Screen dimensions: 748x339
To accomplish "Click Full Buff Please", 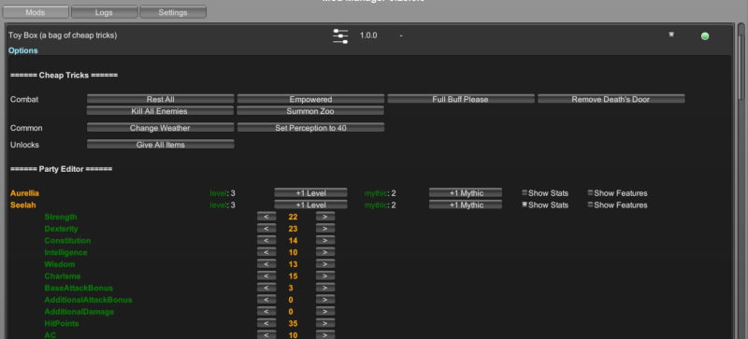I will tap(461, 99).
